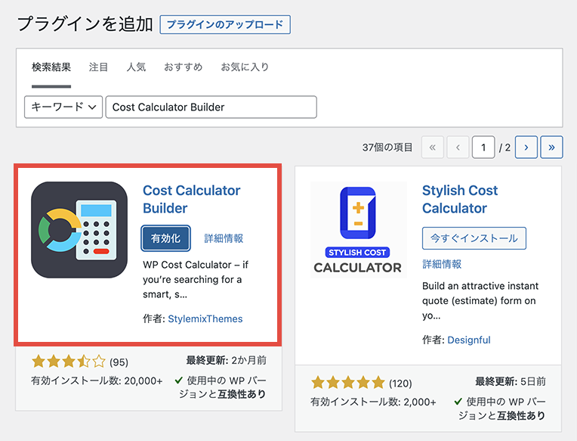Click 有効インストール数: 2,000+ text
The image size is (577, 441).
tap(373, 402)
